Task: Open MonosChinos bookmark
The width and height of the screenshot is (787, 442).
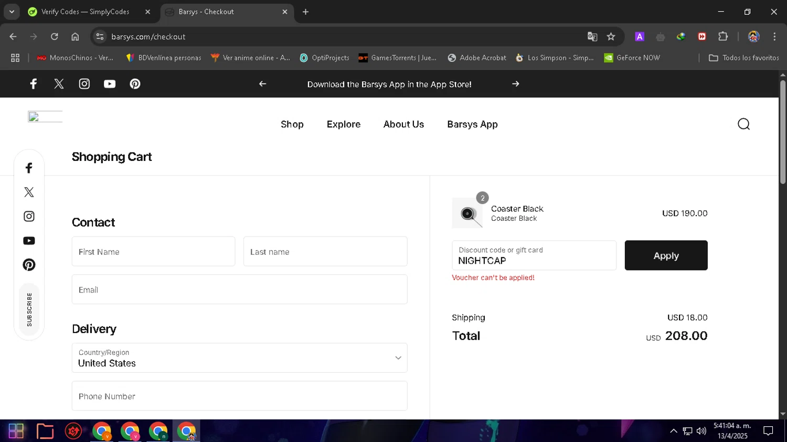Action: (x=75, y=58)
